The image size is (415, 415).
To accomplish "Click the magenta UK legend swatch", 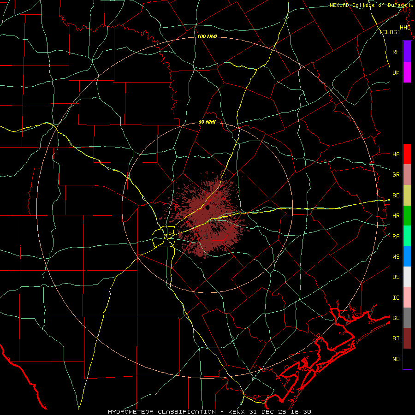I will pyautogui.click(x=407, y=72).
